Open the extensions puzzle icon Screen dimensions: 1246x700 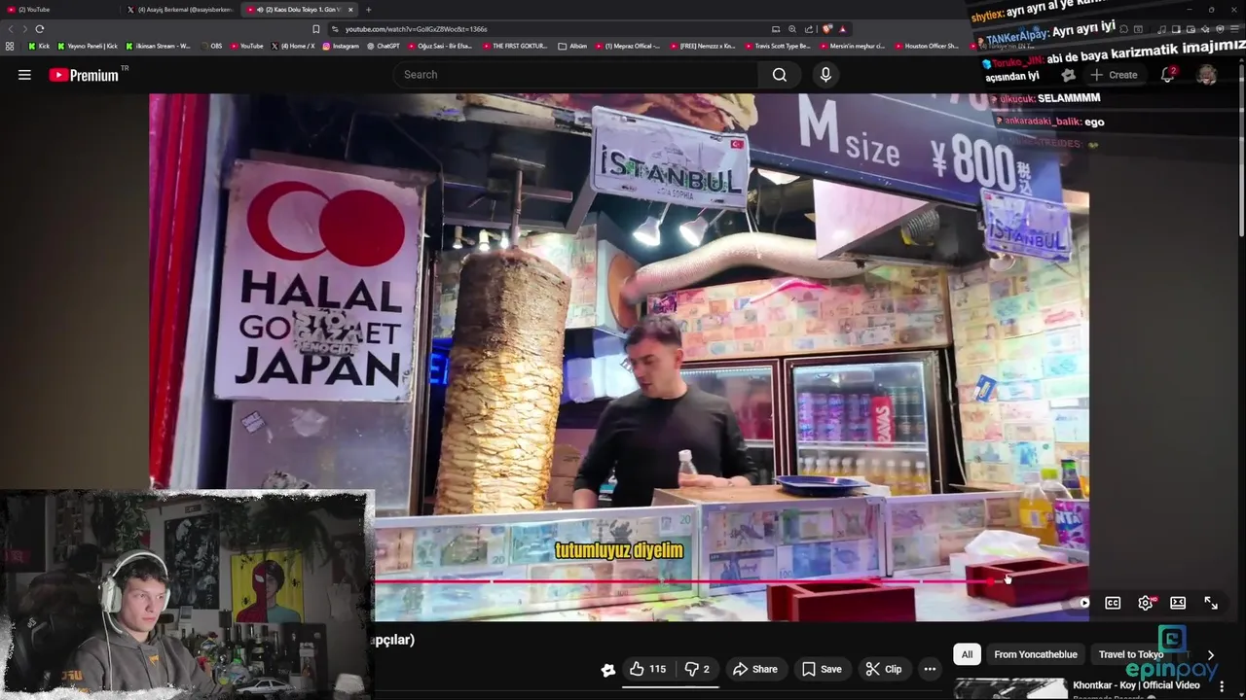point(1123,29)
